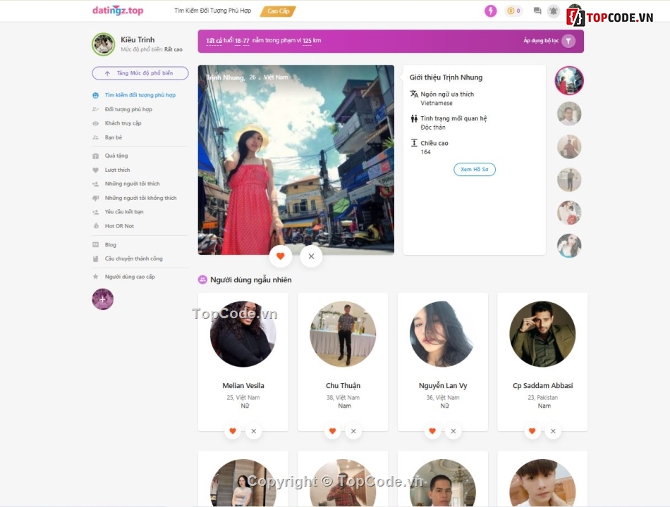Change the 125 km distance filter
Image resolution: width=670 pixels, height=507 pixels.
(307, 41)
